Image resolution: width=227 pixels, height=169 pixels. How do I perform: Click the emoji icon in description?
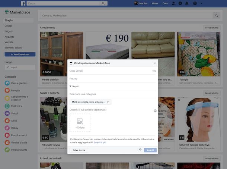[155, 111]
